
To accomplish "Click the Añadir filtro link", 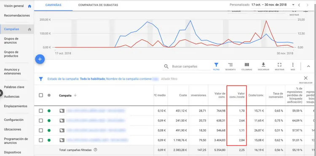I will [x=169, y=79].
